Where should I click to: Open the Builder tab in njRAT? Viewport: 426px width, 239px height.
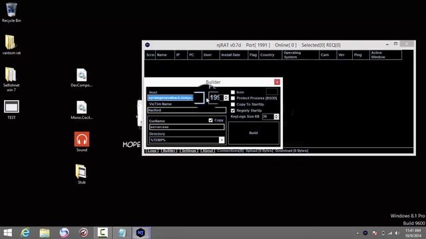point(169,151)
